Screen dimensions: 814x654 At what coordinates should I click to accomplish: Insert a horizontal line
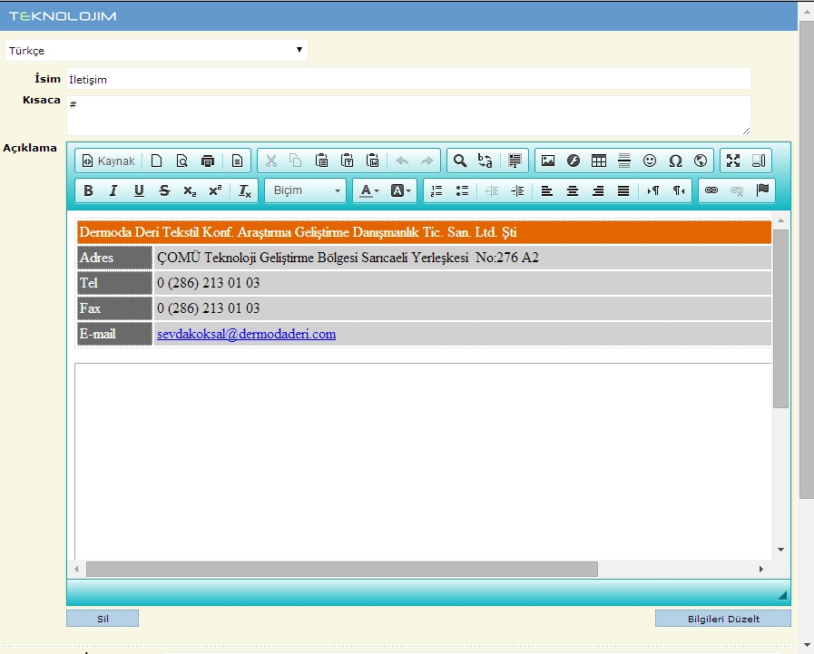[624, 161]
